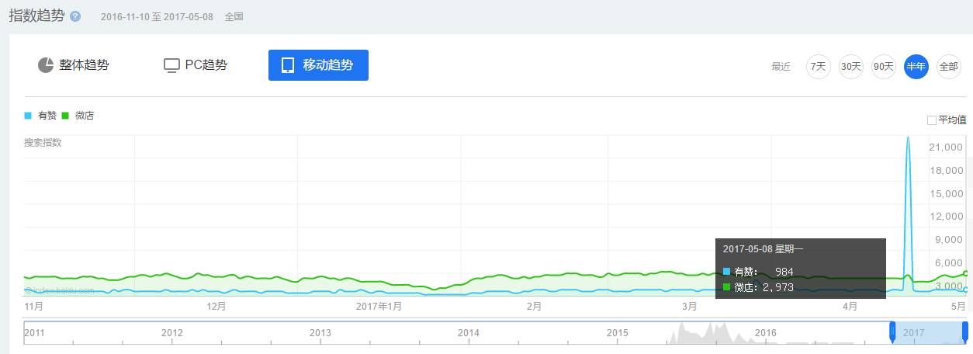The width and height of the screenshot is (973, 354).
Task: Toggle the blue 有赞 legend square
Action: coord(28,116)
